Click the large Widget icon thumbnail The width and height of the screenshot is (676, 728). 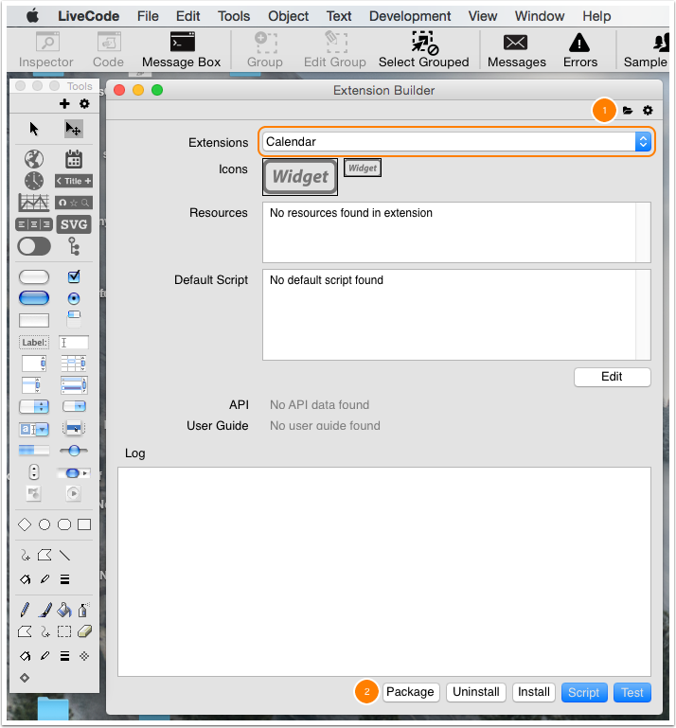coord(300,177)
